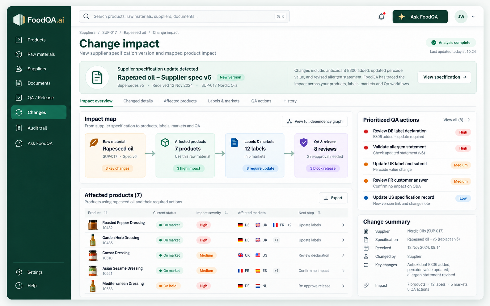Click View specification button
The image size is (490, 306).
pyautogui.click(x=444, y=77)
